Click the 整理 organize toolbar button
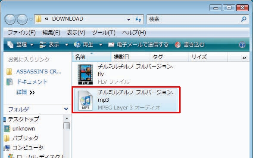This screenshot has width=253, height=158. click(20, 45)
